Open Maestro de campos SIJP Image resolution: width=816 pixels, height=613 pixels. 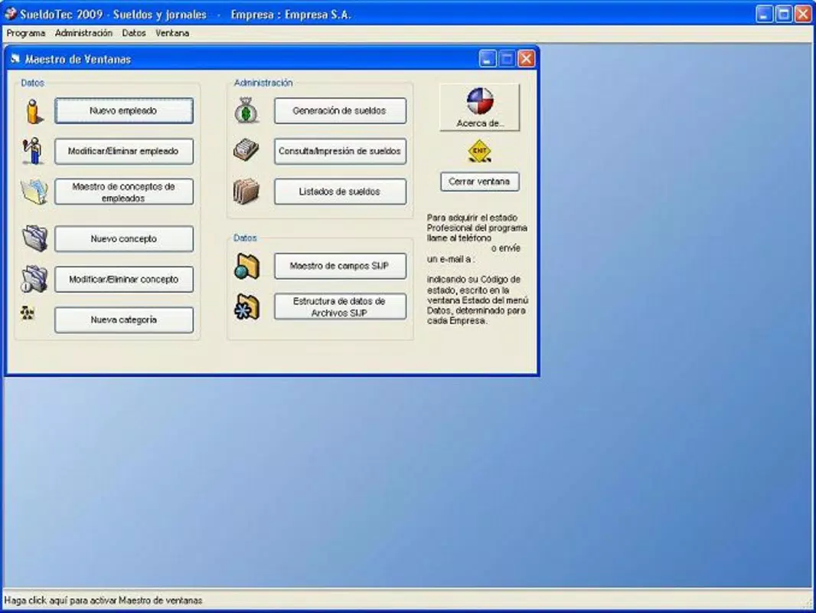(341, 266)
